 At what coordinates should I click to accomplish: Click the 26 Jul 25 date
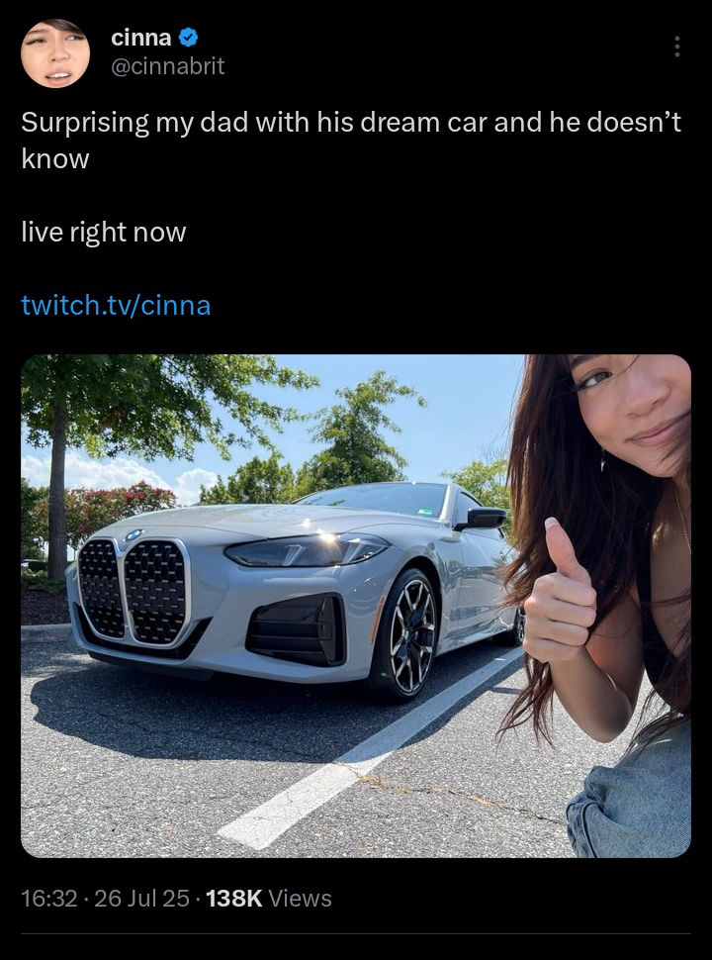[x=142, y=899]
